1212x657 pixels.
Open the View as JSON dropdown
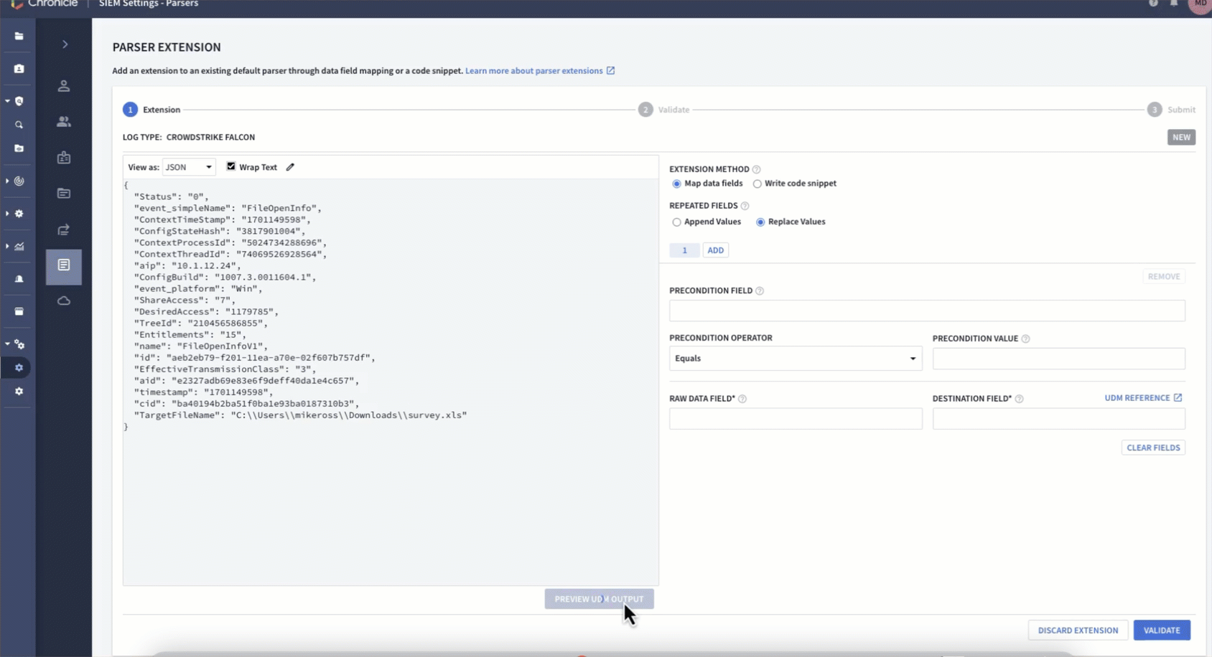(189, 167)
